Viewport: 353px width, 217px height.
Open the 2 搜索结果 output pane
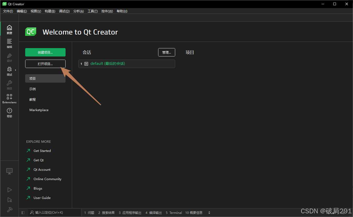pos(106,213)
